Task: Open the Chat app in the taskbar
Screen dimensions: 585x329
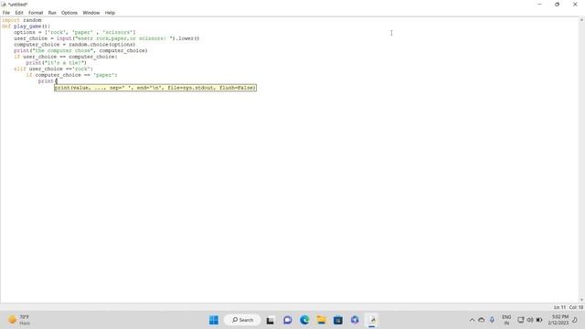Action: pyautogui.click(x=287, y=320)
